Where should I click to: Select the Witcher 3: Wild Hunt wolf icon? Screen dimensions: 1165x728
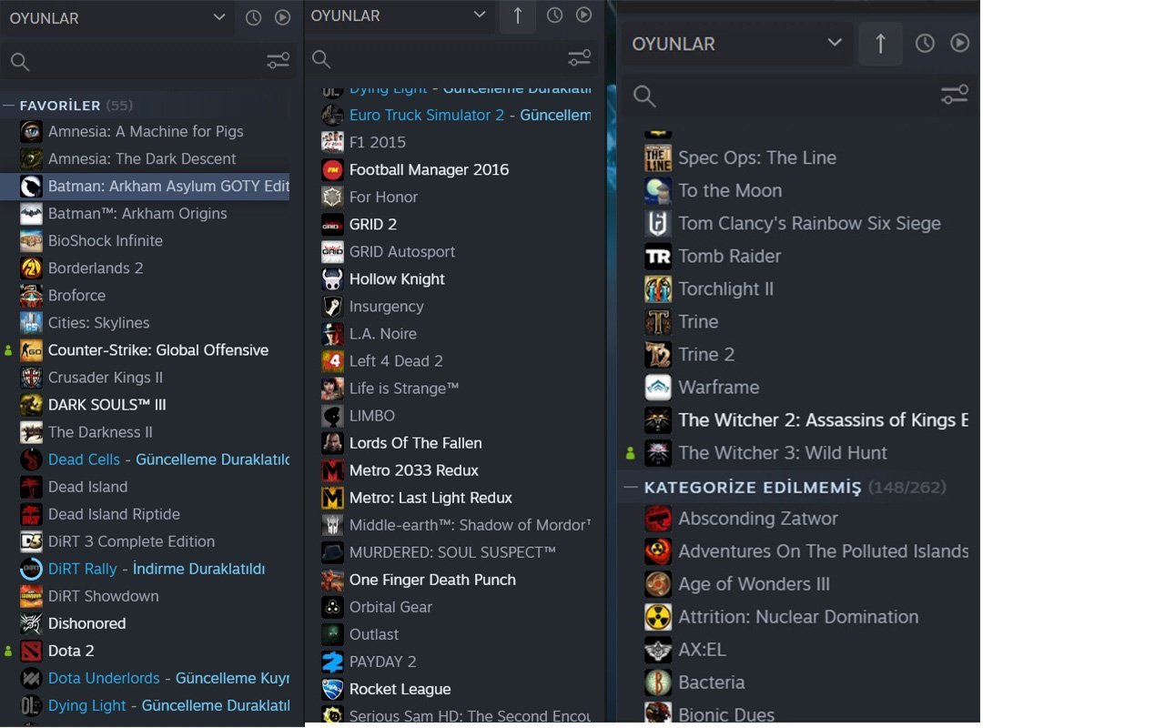point(658,453)
